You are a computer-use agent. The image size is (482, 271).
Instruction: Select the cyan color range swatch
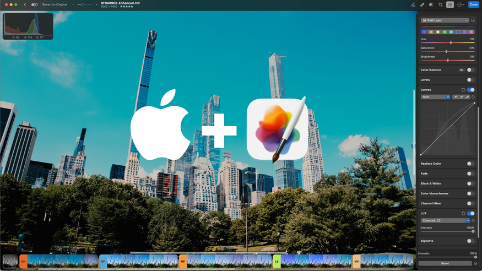click(x=451, y=32)
